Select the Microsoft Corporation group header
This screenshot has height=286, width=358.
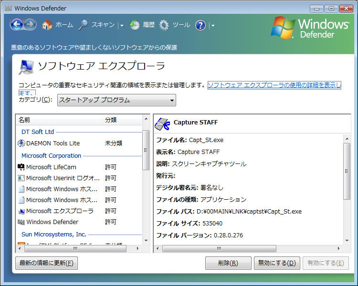tap(52, 156)
